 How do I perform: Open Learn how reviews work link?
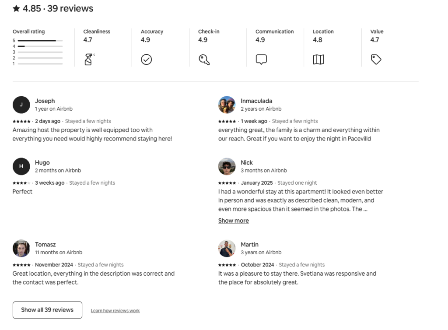[115, 311]
